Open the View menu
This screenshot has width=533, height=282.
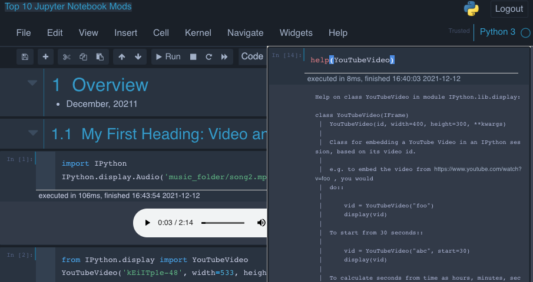88,33
